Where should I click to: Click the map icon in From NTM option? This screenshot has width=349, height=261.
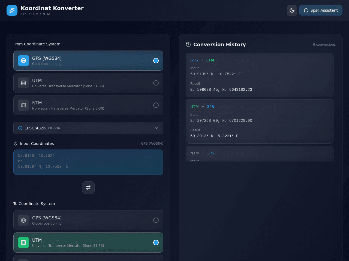pyautogui.click(x=23, y=105)
